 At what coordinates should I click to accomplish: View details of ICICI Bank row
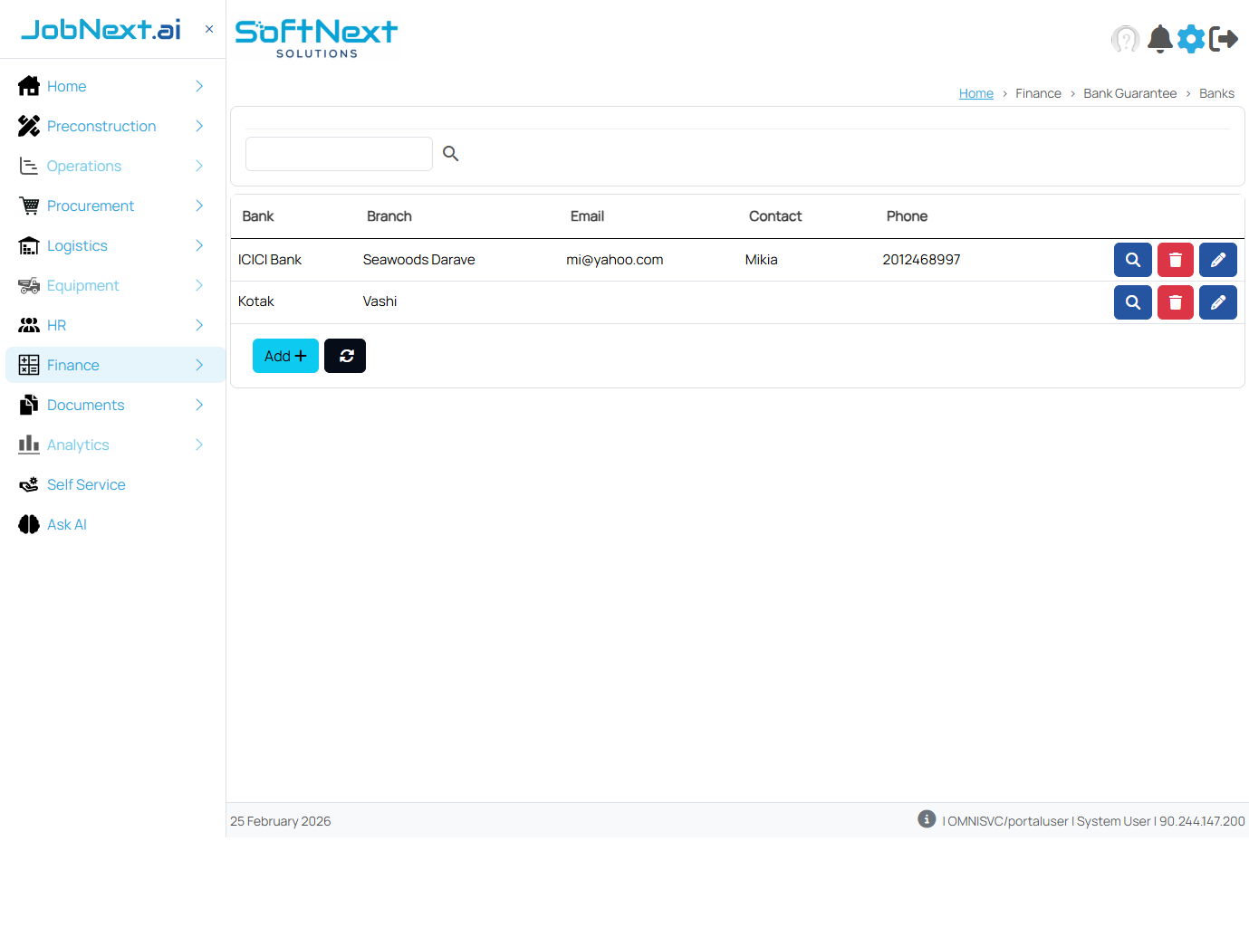point(1132,260)
